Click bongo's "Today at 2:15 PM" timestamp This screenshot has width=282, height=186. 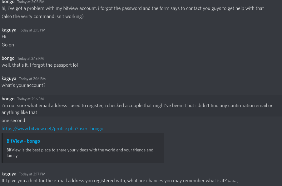(x=30, y=59)
